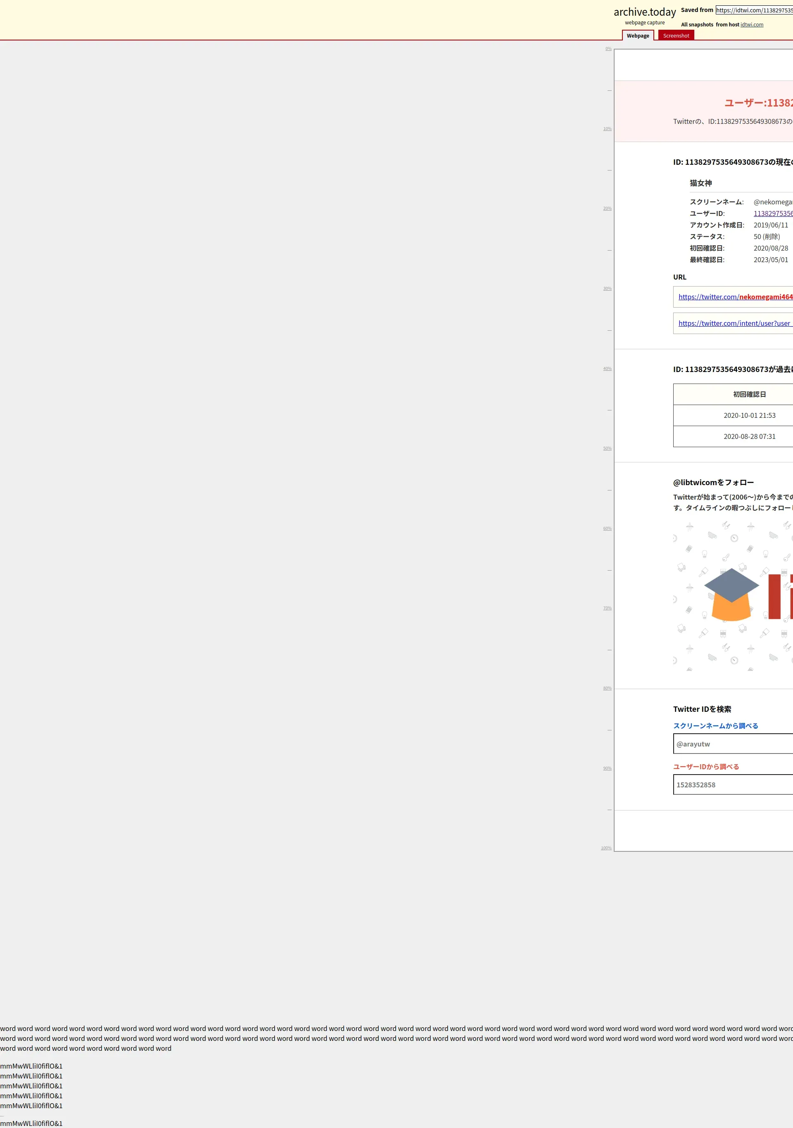Click the Saved from URL field

pos(754,10)
